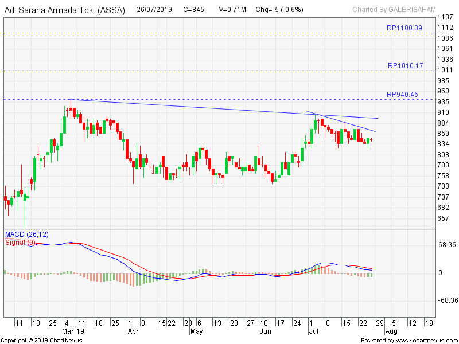Image resolution: width=459 pixels, height=344 pixels.
Task: Click the date tick '27' in May
Action: (x=250, y=323)
